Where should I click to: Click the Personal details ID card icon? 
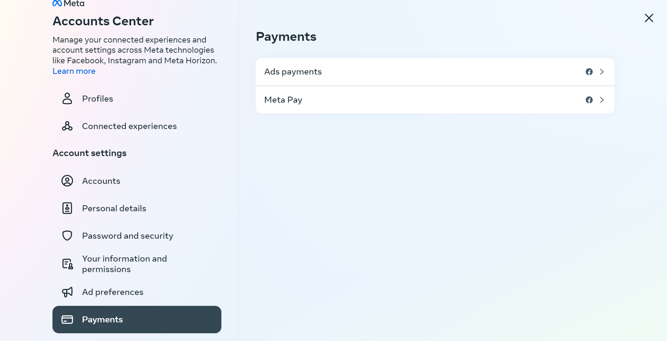(67, 208)
